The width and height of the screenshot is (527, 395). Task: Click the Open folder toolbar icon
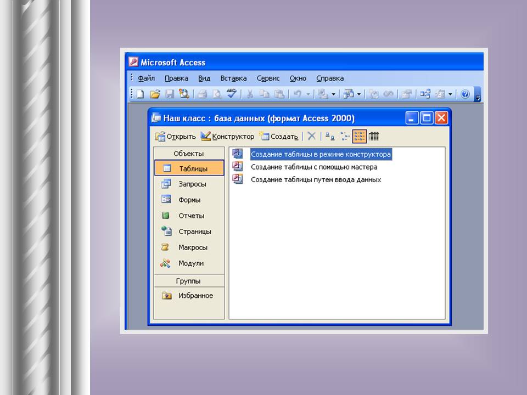155,94
